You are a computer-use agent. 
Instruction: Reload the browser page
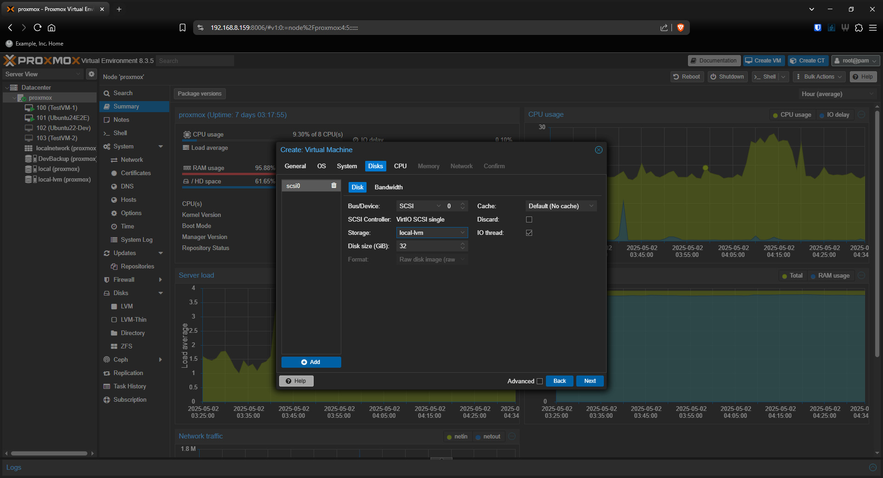pyautogui.click(x=38, y=28)
